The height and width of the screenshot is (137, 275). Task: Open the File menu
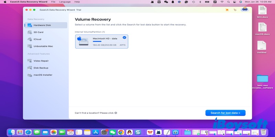pyautogui.click(x=54, y=2)
